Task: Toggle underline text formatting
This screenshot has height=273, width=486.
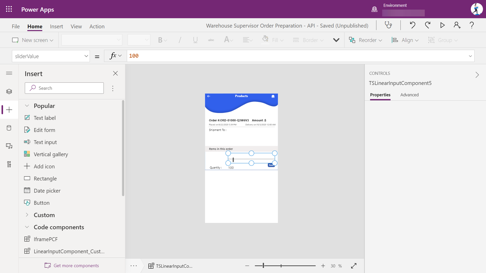Action: 195,40
